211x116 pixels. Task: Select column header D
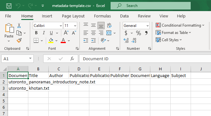pos(79,69)
